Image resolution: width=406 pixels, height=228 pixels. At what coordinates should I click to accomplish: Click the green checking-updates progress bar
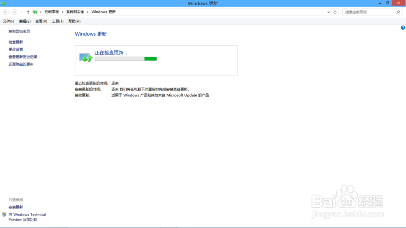[125, 59]
